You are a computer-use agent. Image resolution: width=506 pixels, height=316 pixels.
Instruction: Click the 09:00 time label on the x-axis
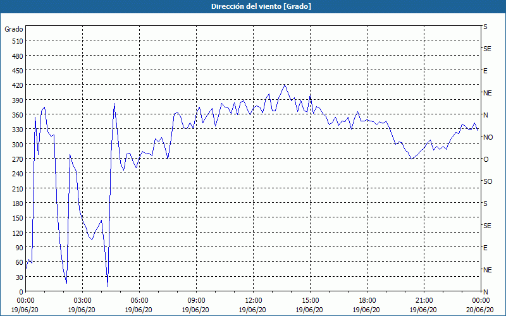[x=197, y=301]
